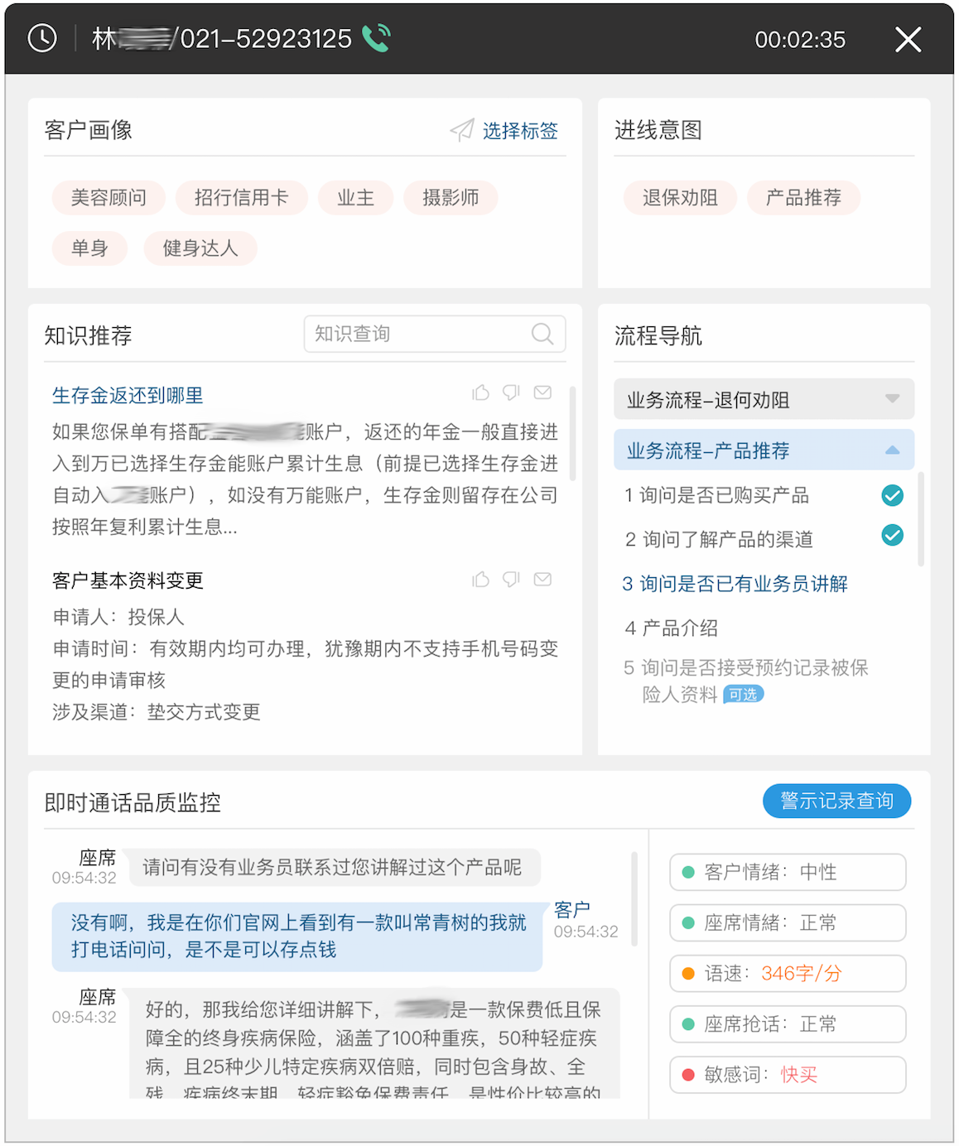959x1146 pixels.
Task: Toggle the 美容顾问 customer tag
Action: click(x=108, y=198)
